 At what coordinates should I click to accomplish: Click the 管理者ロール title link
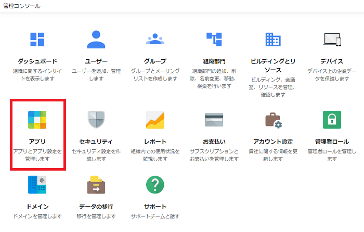point(332,141)
